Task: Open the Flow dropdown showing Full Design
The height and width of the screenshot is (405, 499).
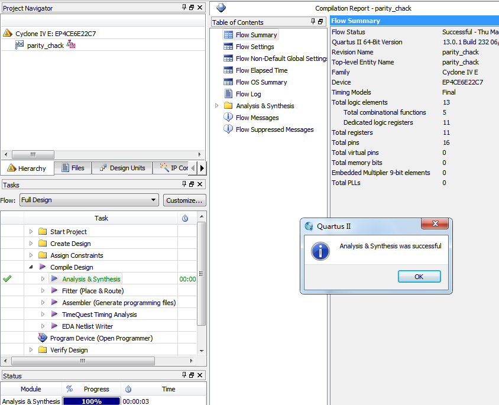Action: (89, 200)
